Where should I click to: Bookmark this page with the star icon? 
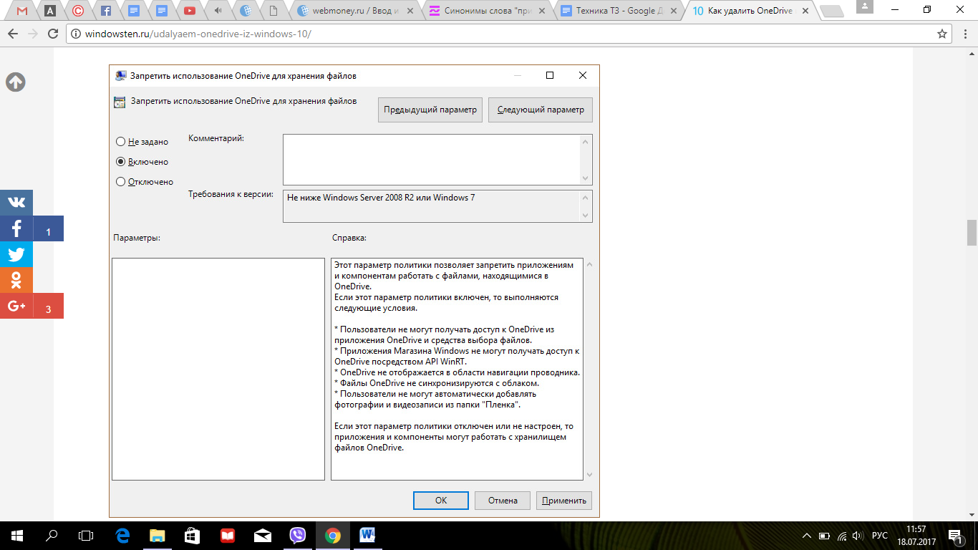[942, 34]
